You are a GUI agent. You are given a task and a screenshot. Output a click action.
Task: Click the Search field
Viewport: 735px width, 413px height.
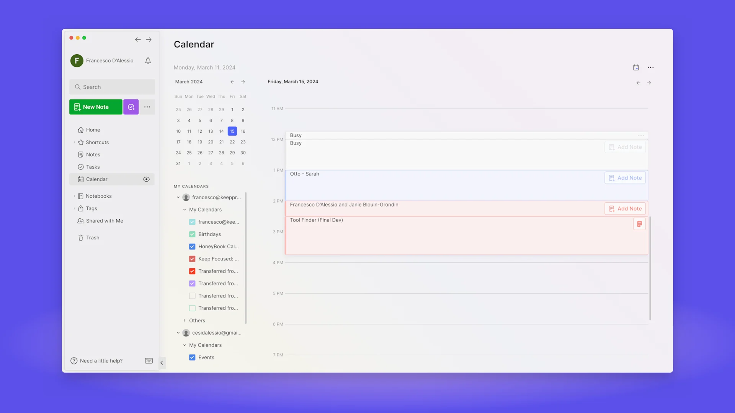(x=112, y=87)
